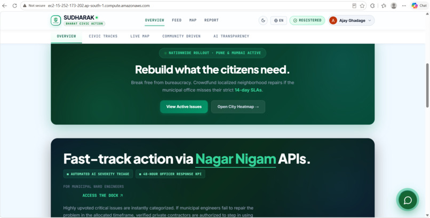Open the Overview link in the top navigation
Image resolution: width=430 pixels, height=218 pixels.
click(154, 20)
